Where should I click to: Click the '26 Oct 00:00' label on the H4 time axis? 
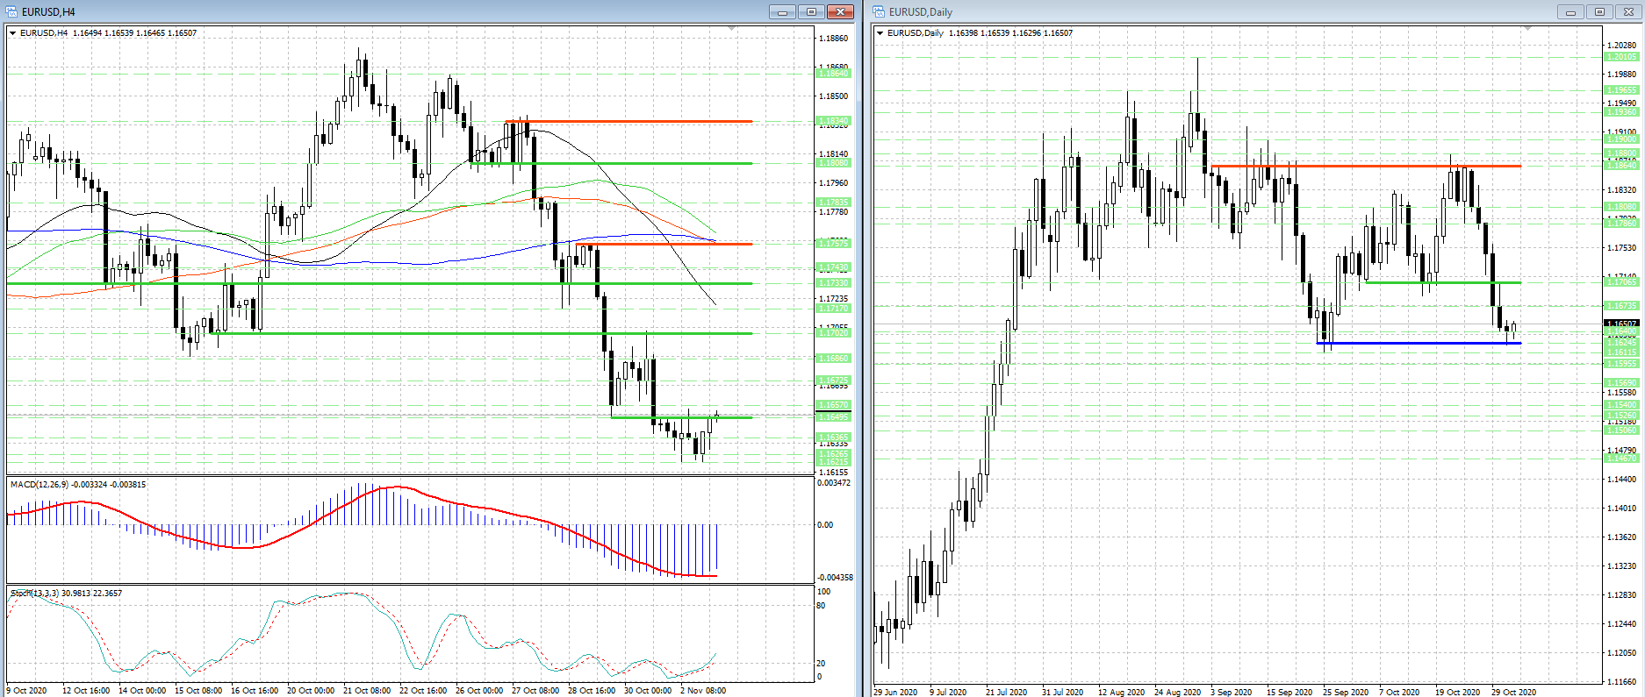pos(479,691)
